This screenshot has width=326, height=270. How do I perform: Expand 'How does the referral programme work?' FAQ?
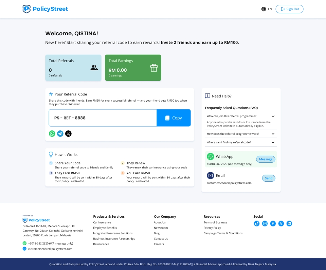coord(273,134)
